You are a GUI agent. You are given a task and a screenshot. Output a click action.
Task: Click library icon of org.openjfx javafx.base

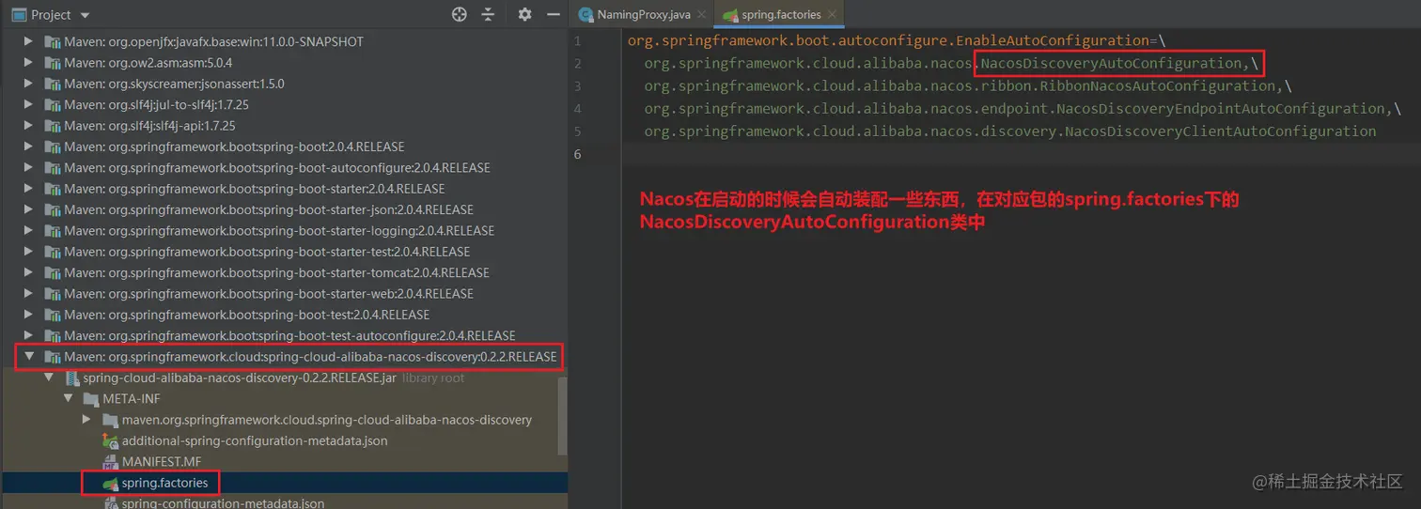click(52, 41)
